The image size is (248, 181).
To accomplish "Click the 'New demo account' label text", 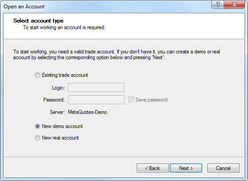I will [62, 126].
